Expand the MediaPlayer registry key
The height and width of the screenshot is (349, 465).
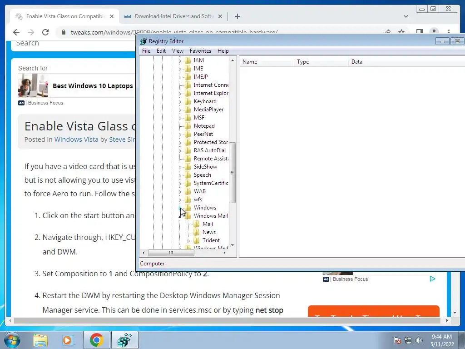(x=180, y=110)
